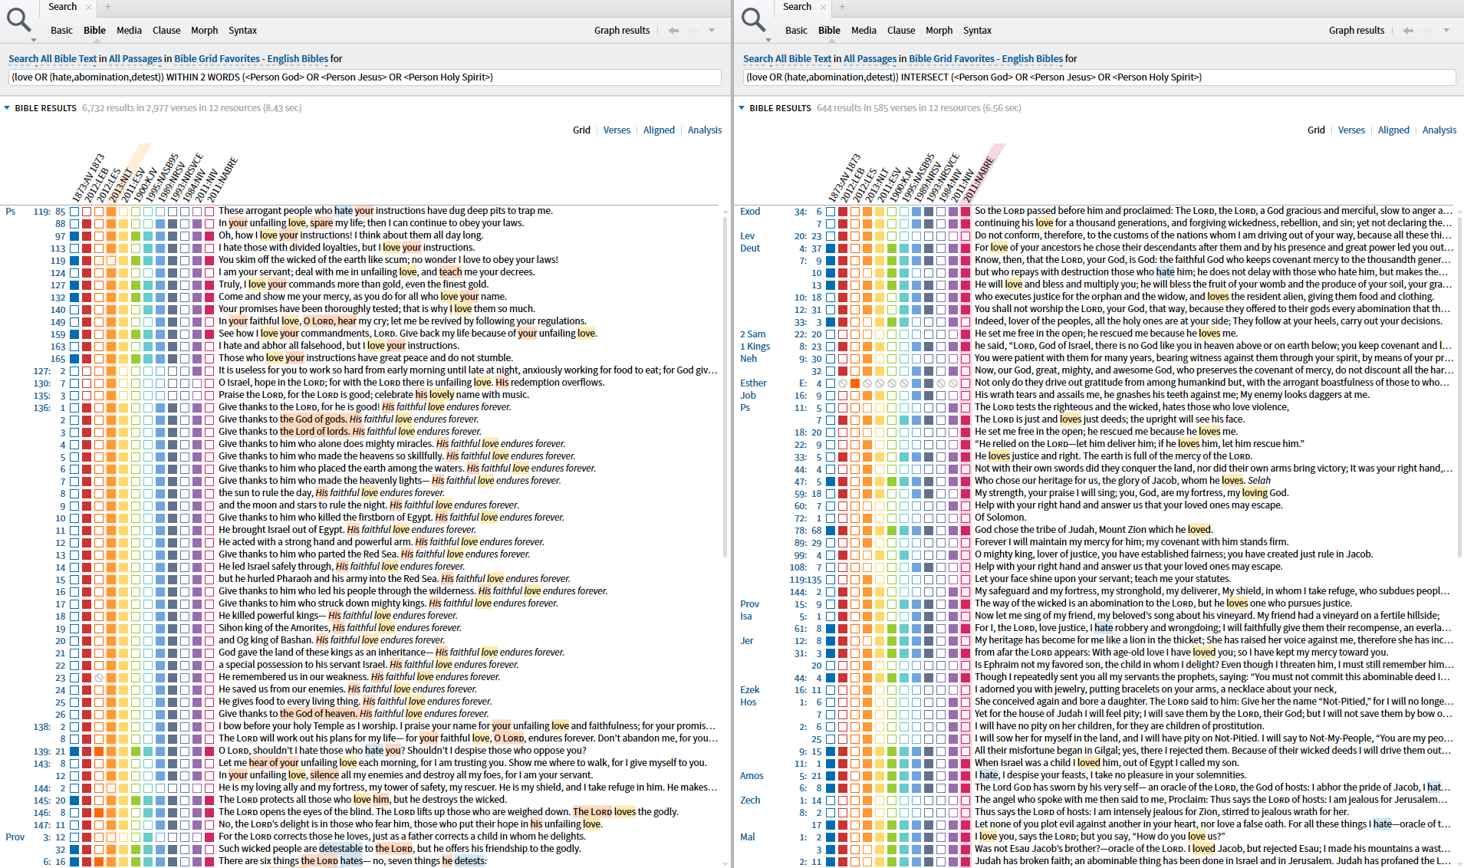Open the history dropdown in the WITHIN search panel
This screenshot has width=1464, height=868.
(x=712, y=31)
